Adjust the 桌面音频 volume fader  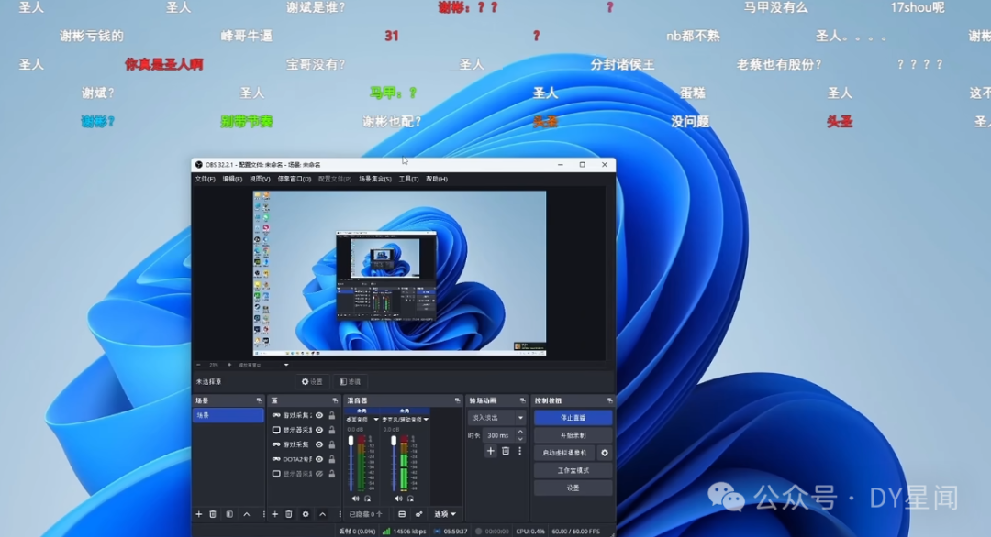click(351, 441)
